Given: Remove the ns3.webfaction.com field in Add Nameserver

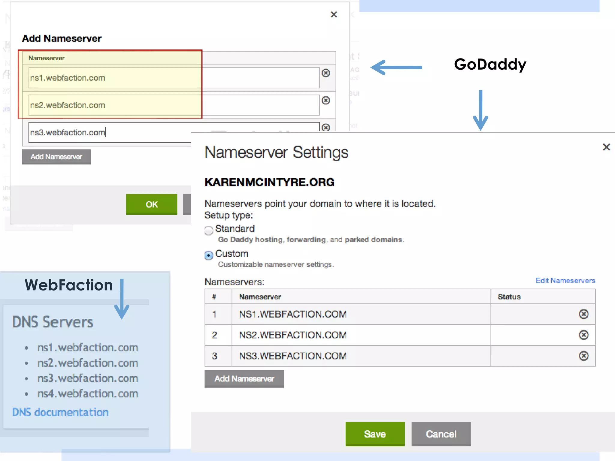Looking at the screenshot, I should coord(326,127).
